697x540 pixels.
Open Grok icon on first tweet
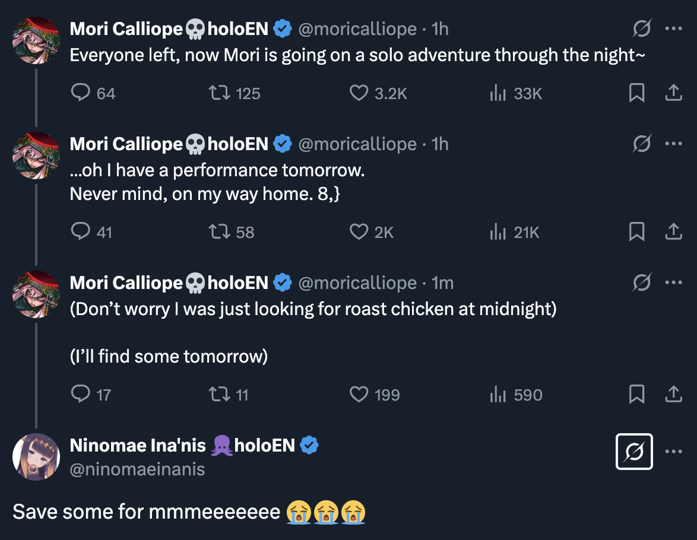(642, 28)
